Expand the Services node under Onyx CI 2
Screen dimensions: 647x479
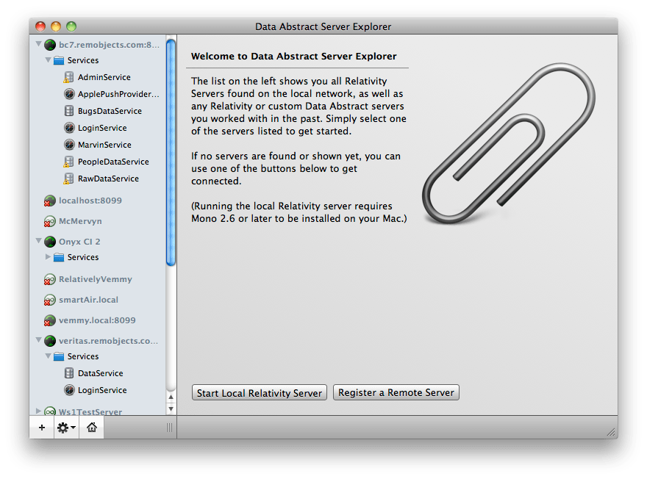click(x=46, y=257)
